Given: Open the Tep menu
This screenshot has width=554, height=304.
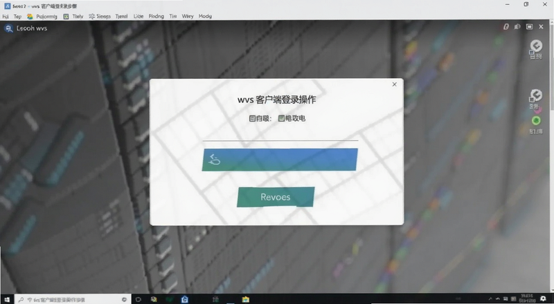Looking at the screenshot, I should coord(17,16).
